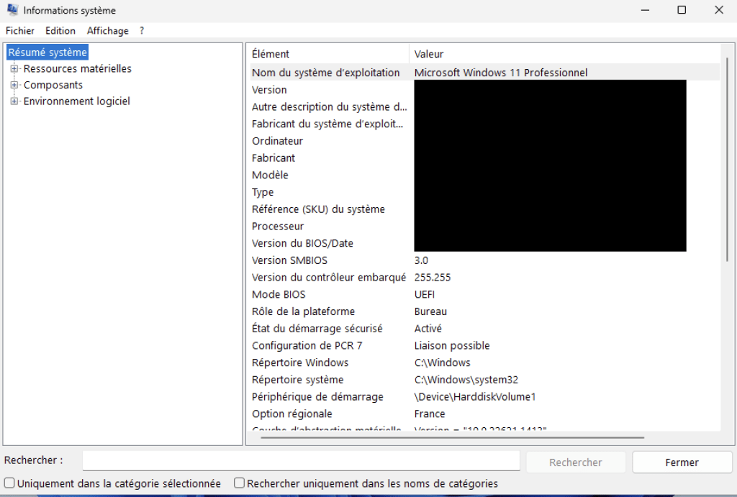737x497 pixels.
Task: Select the Option régionale row
Action: coord(484,414)
